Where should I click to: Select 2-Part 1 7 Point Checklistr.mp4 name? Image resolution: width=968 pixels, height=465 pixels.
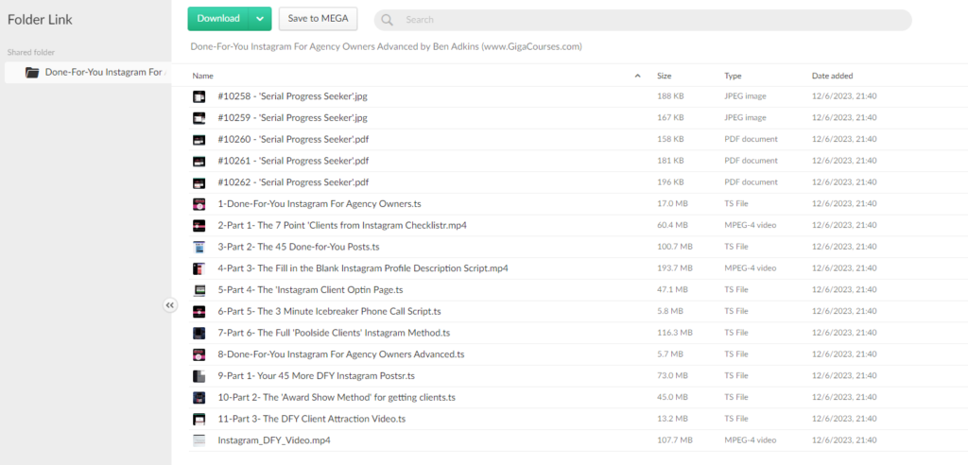point(342,225)
